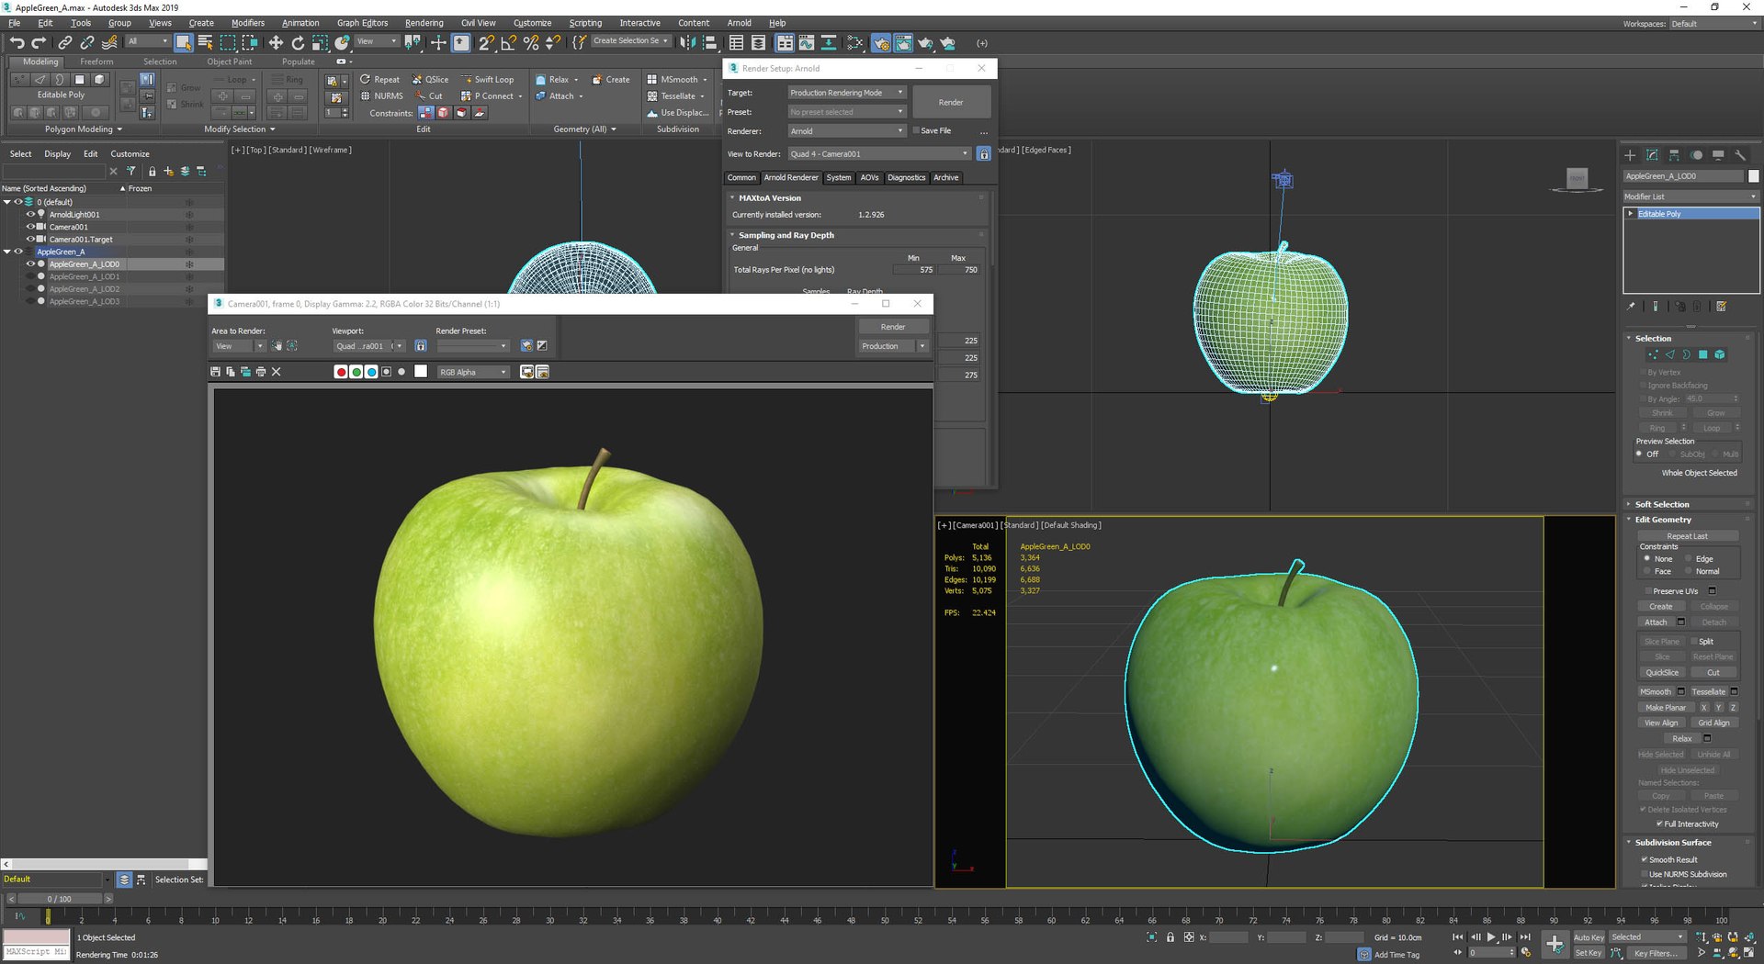Open the Target rendering mode dropdown
This screenshot has width=1764, height=964.
tap(847, 93)
